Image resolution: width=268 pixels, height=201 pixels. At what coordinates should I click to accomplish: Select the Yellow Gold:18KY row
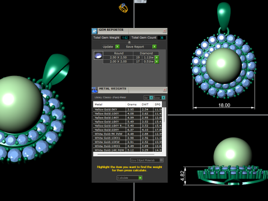pyautogui.click(x=128, y=122)
